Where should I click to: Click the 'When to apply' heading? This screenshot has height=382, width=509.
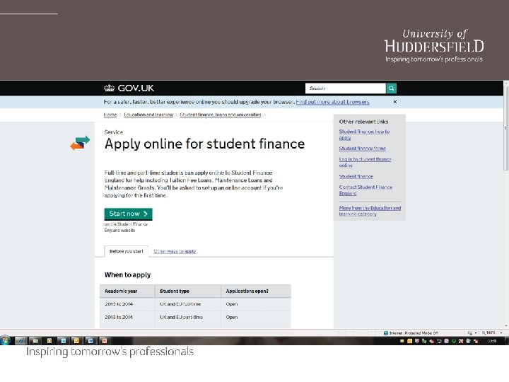pos(127,274)
